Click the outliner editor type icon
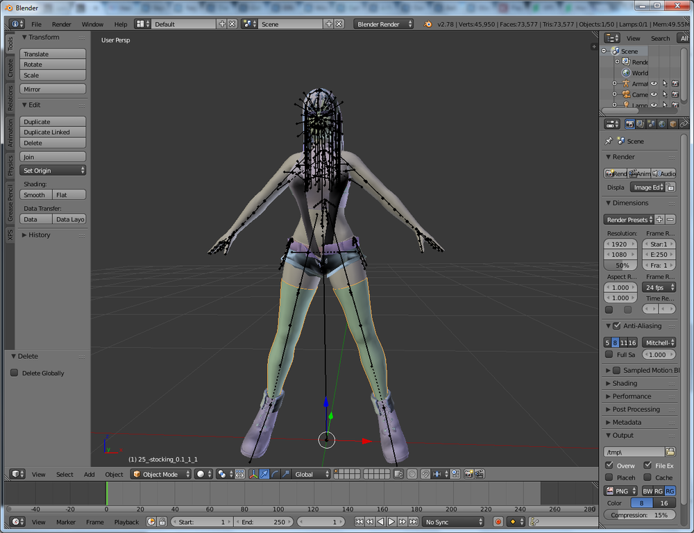The height and width of the screenshot is (533, 694). 612,38
